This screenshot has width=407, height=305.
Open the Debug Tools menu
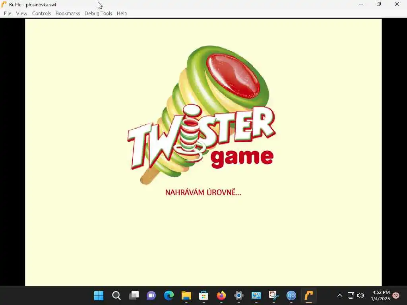point(99,13)
